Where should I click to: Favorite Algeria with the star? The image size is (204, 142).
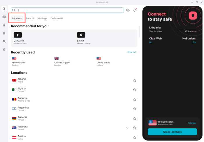[135, 90]
